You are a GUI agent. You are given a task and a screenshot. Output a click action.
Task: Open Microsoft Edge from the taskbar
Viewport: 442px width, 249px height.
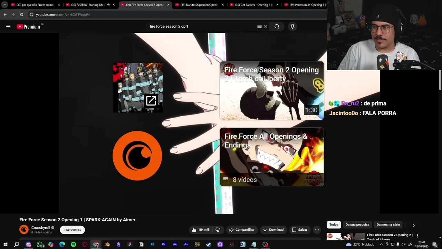[62, 245]
